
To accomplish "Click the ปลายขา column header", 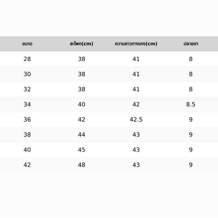I will pos(191,44).
